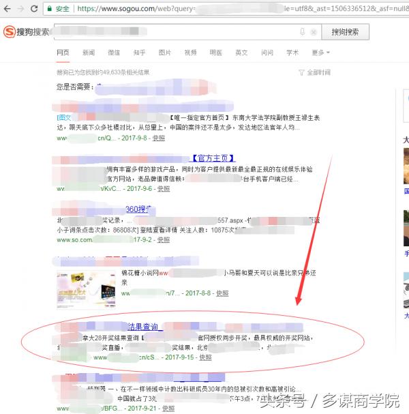Reload the page with refresh icon
This screenshot has height=414, width=409.
pyautogui.click(x=34, y=9)
